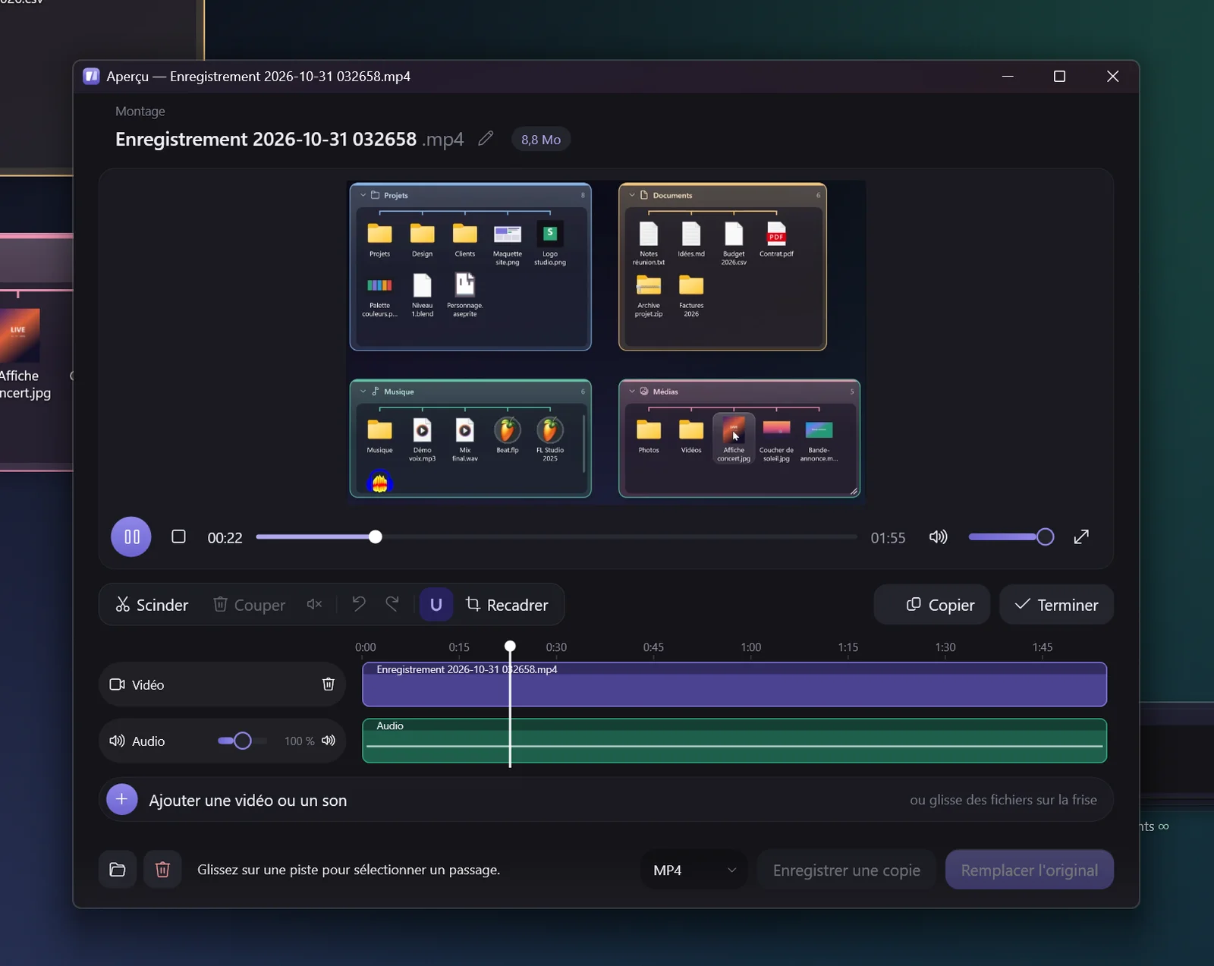Redo the last undone edit
Image resolution: width=1214 pixels, height=966 pixels.
392,604
